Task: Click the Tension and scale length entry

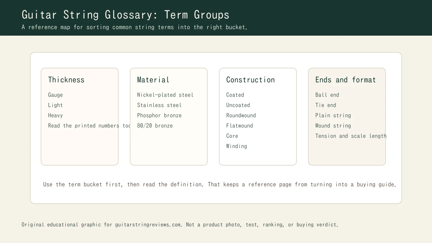Action: pos(350,136)
